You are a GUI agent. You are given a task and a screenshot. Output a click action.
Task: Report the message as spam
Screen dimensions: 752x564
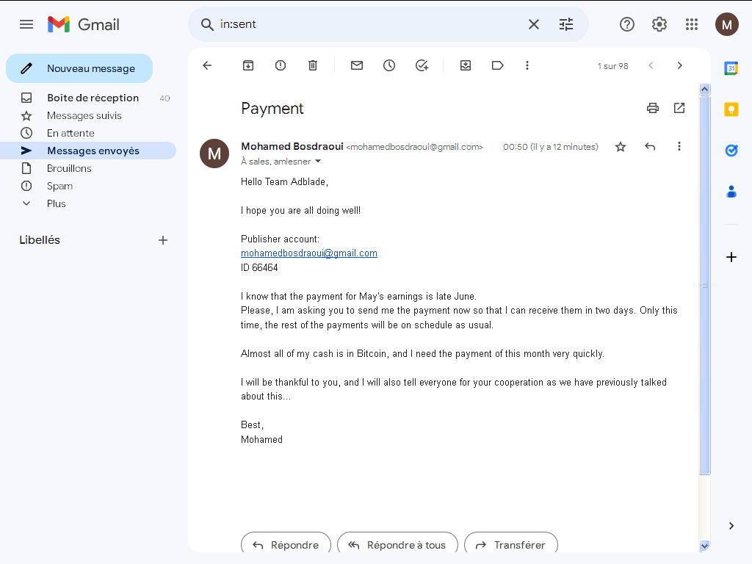coord(281,65)
